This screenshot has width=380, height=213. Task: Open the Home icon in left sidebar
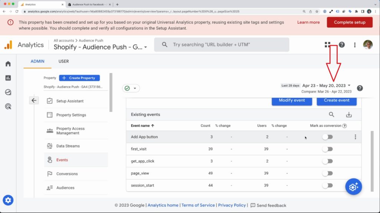click(8, 64)
